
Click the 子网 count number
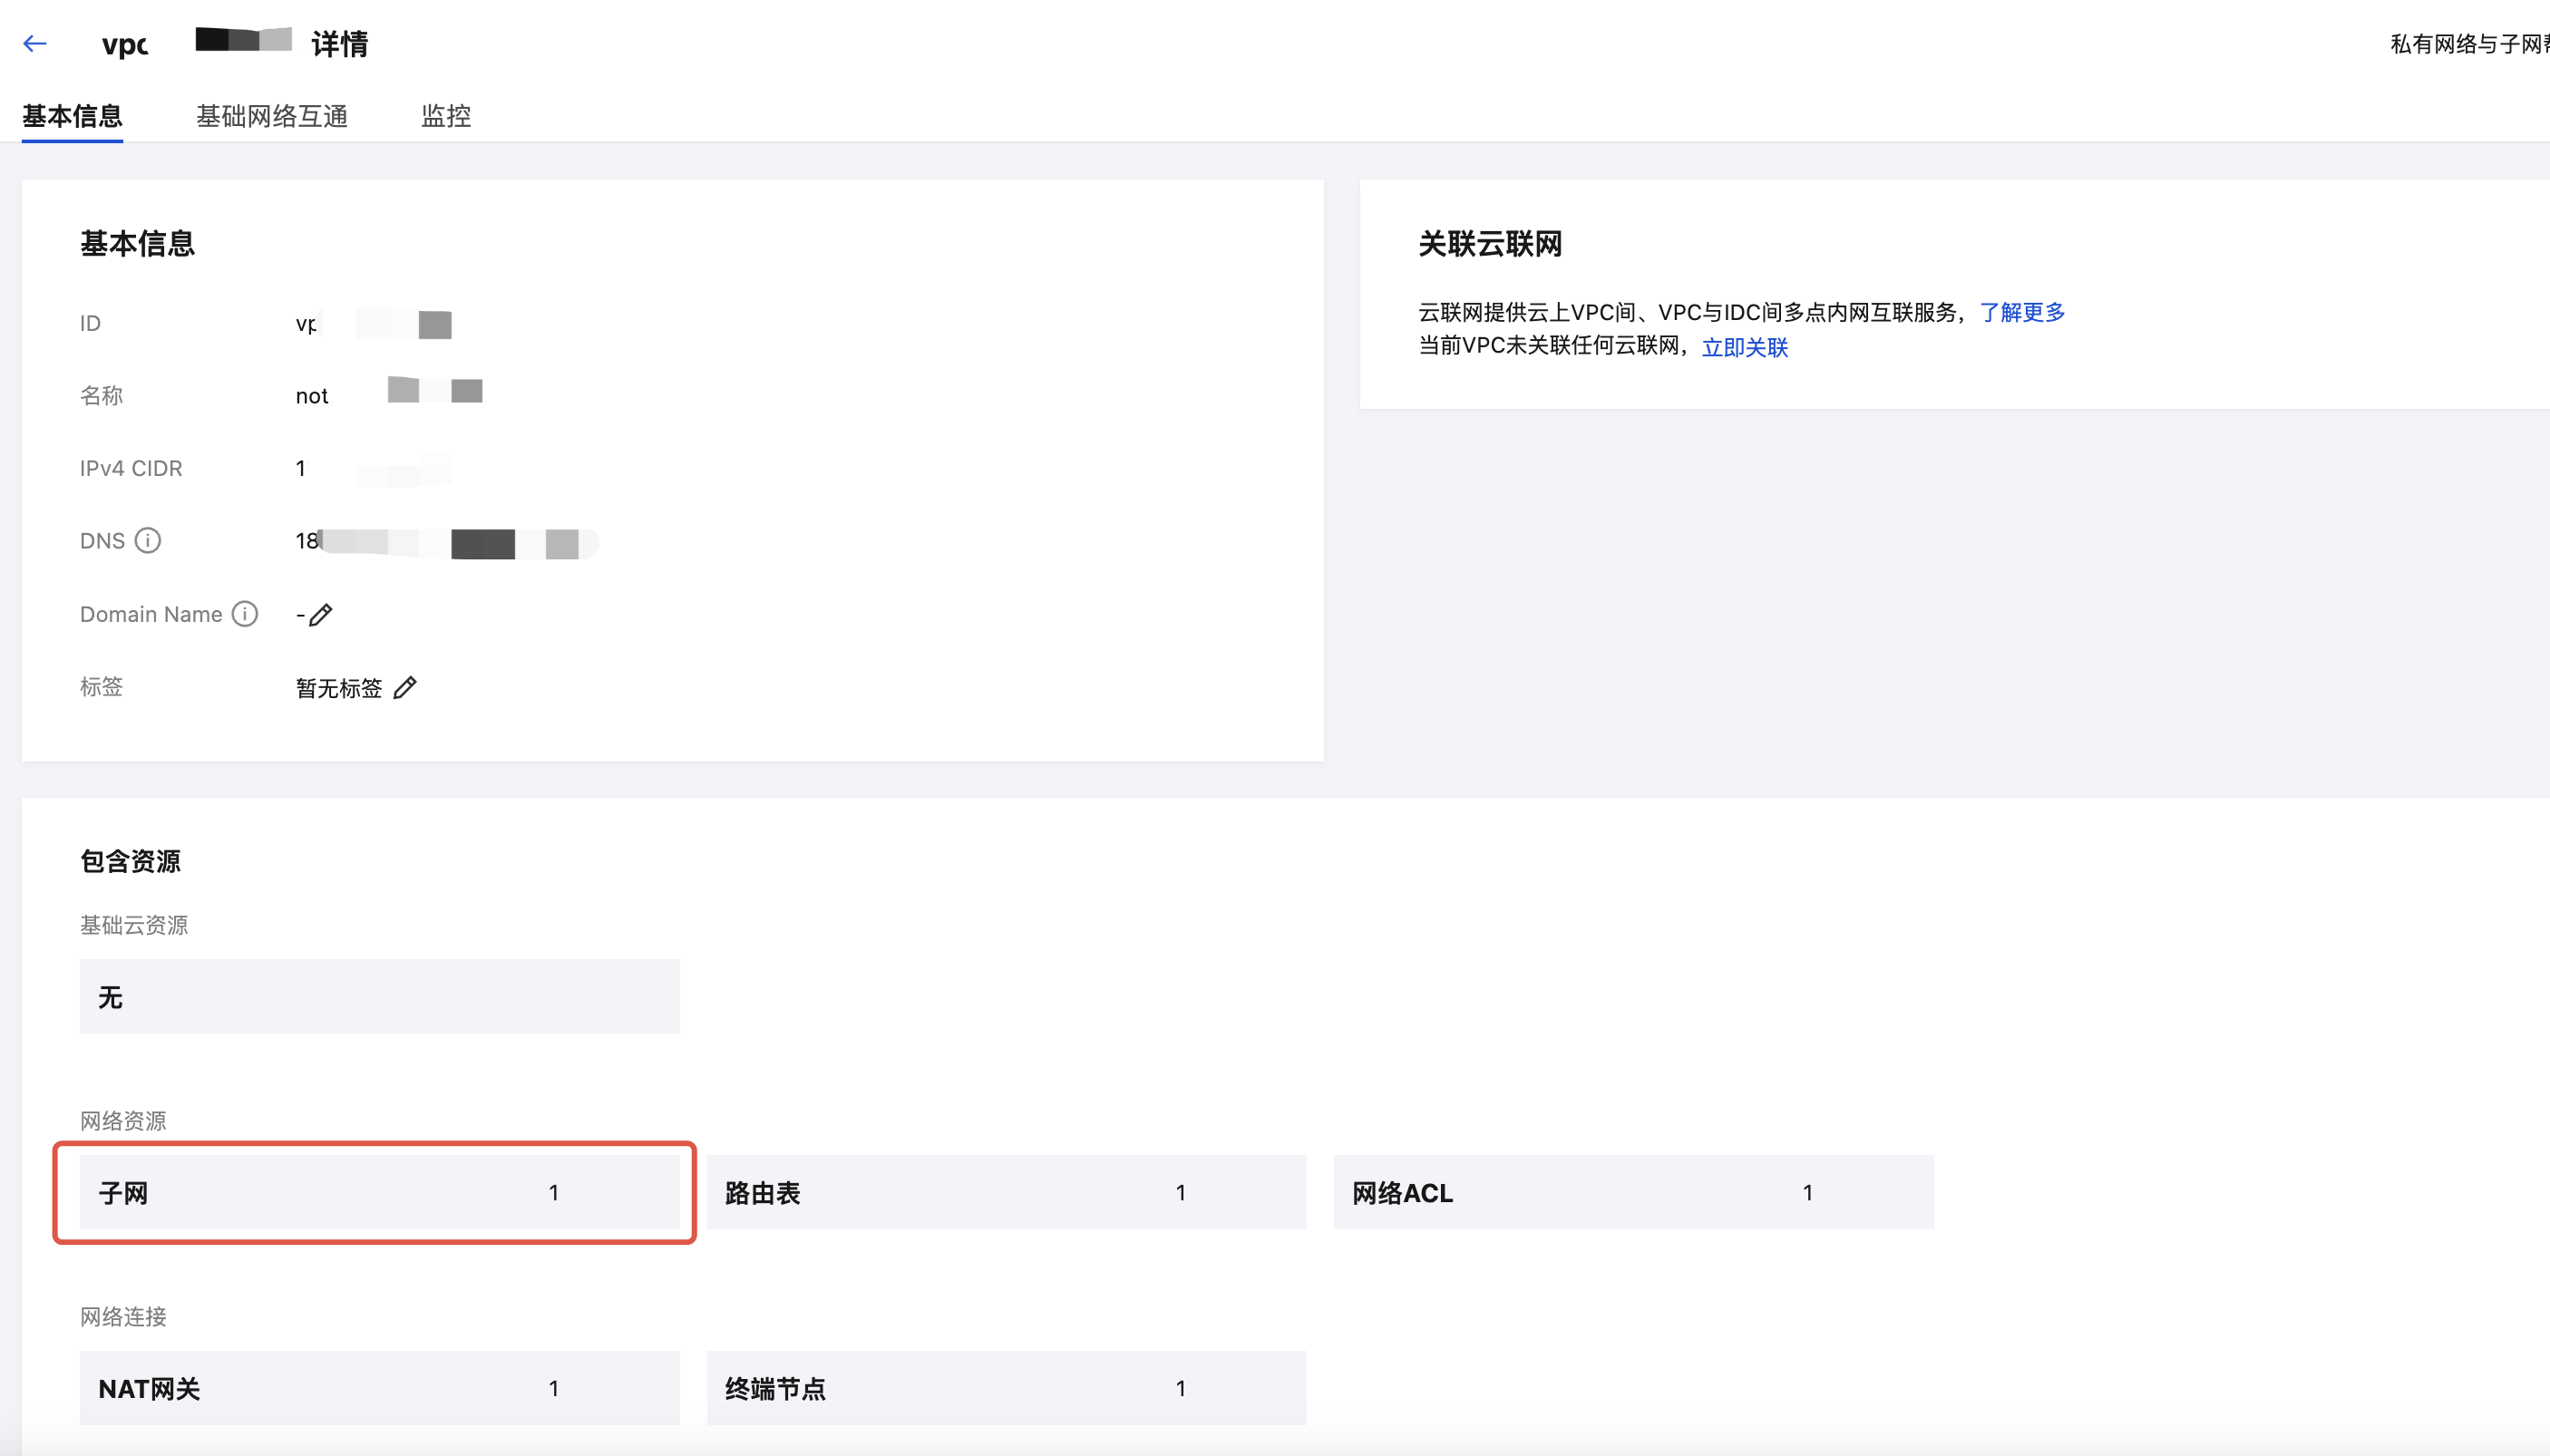pos(554,1192)
